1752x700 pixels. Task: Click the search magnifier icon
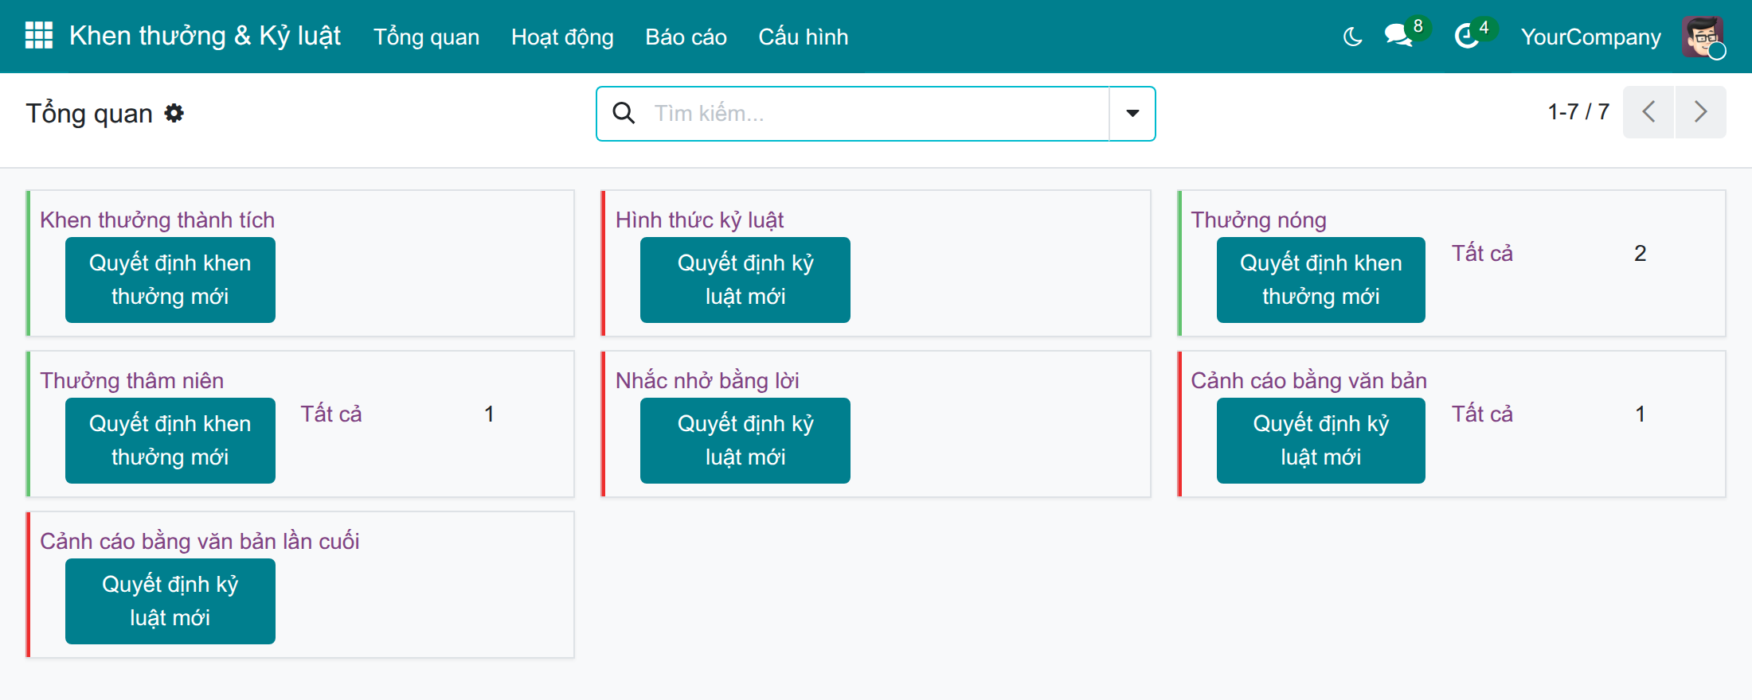tap(624, 113)
